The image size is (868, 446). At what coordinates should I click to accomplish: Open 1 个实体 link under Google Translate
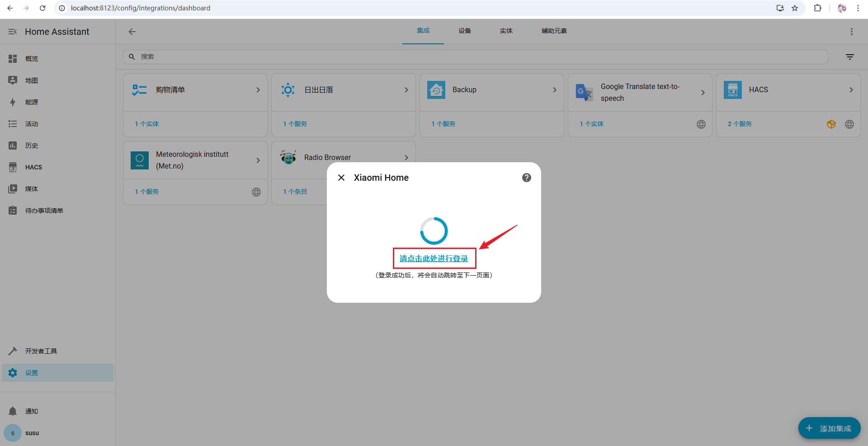point(592,124)
